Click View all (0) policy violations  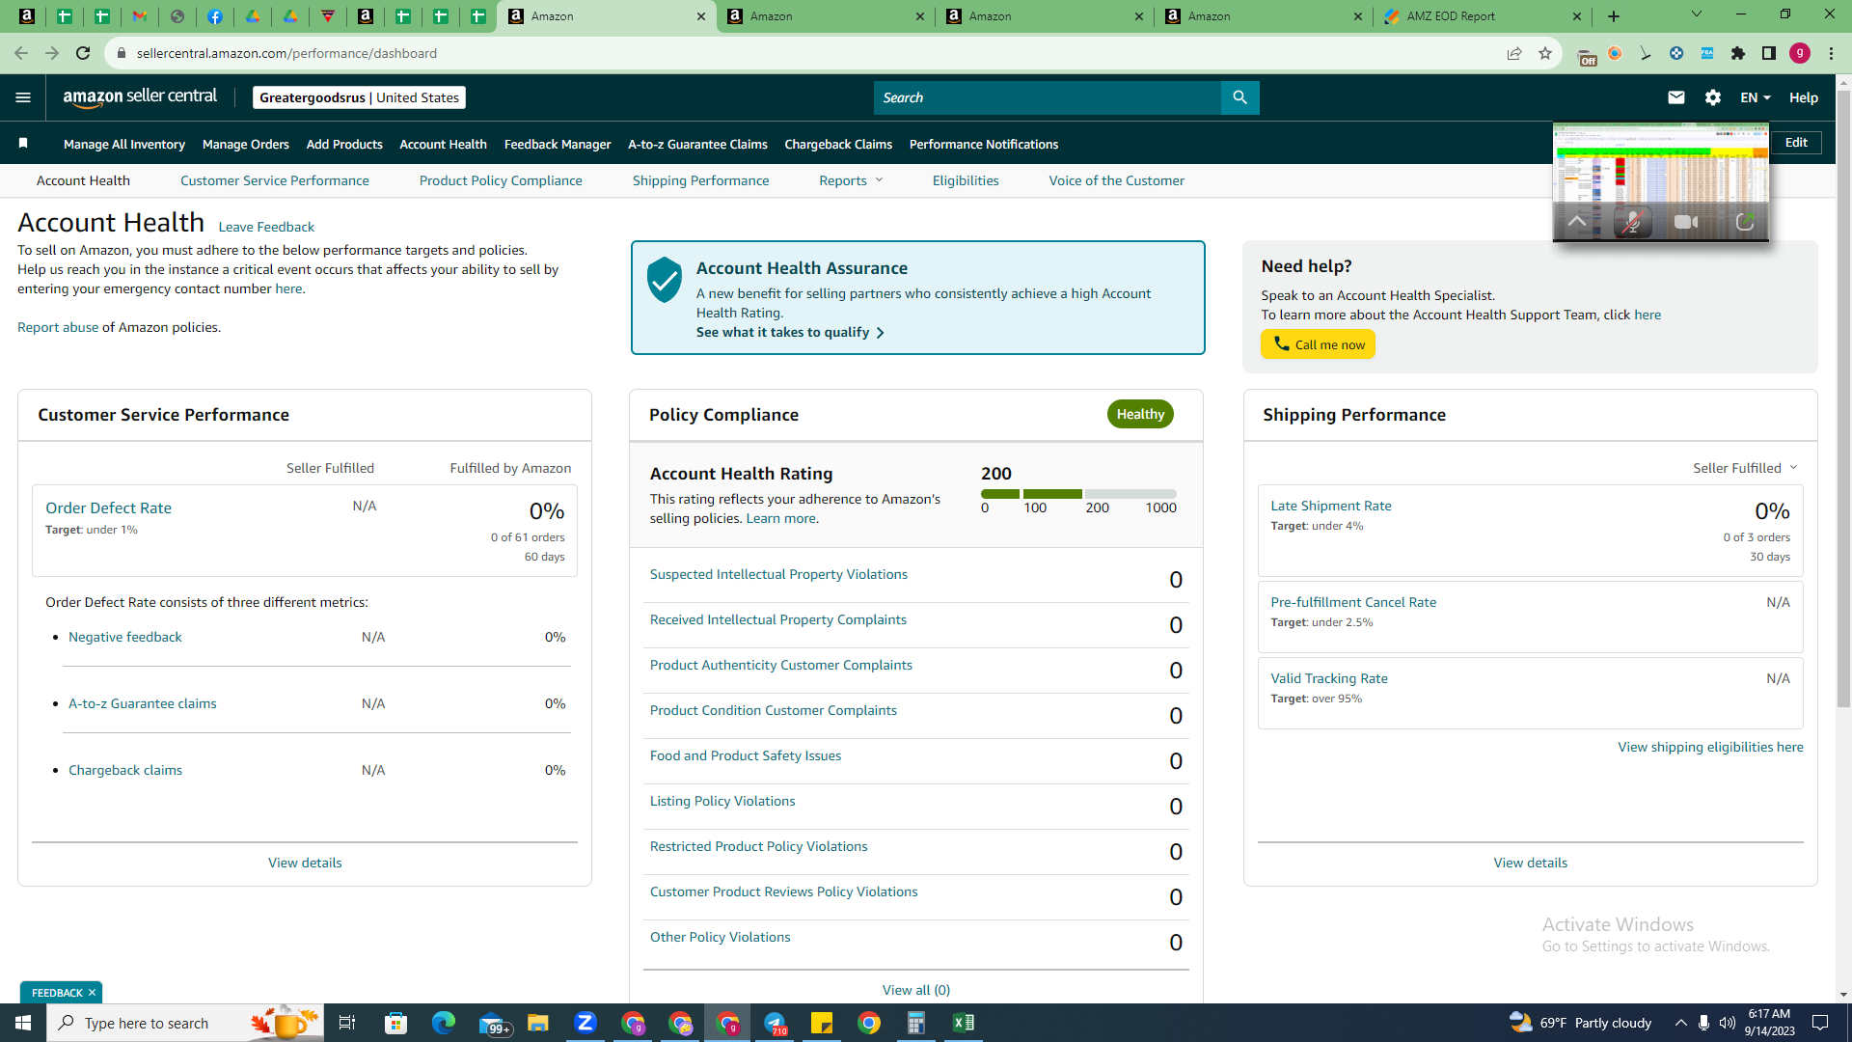pyautogui.click(x=916, y=990)
